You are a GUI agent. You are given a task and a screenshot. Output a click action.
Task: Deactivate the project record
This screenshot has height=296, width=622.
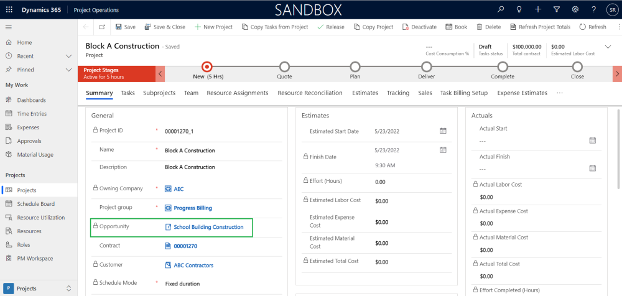(x=419, y=27)
